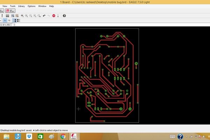Click the zoom select icon
This screenshot has width=210, height=140.
(x=39, y=16)
